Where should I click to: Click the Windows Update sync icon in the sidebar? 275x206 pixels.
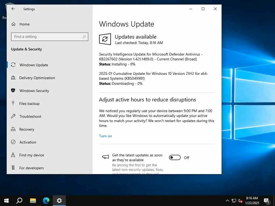(x=13, y=65)
